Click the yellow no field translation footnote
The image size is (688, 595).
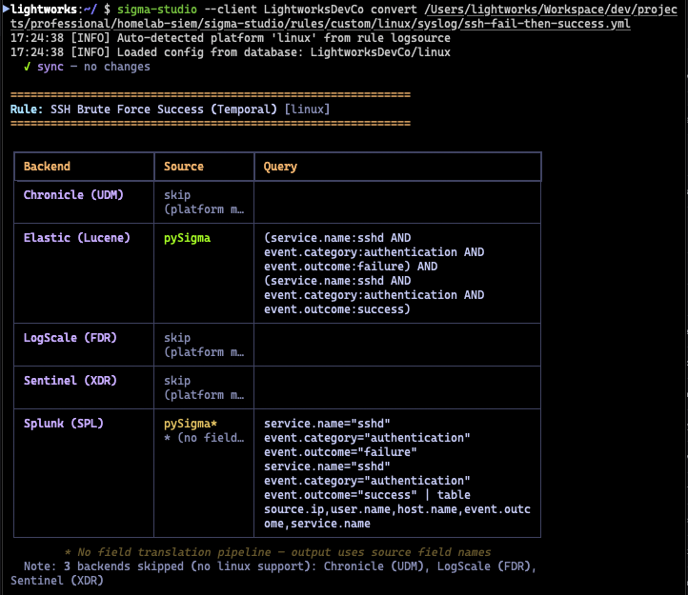click(276, 552)
